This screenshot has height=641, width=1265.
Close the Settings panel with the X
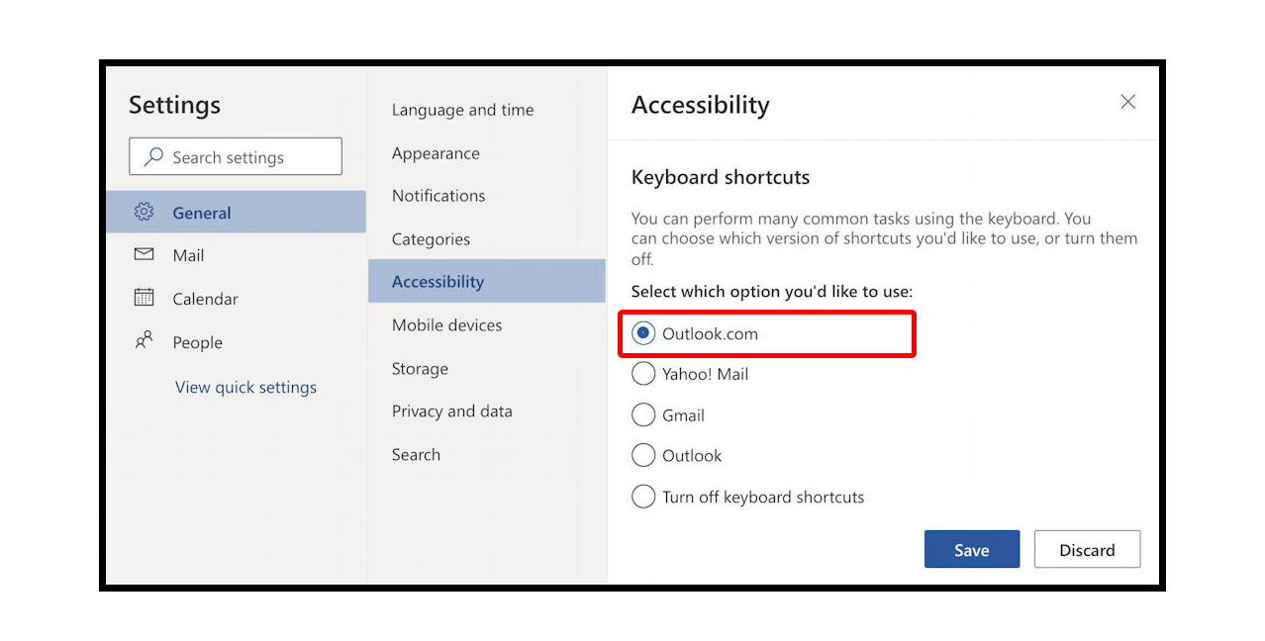pyautogui.click(x=1127, y=102)
